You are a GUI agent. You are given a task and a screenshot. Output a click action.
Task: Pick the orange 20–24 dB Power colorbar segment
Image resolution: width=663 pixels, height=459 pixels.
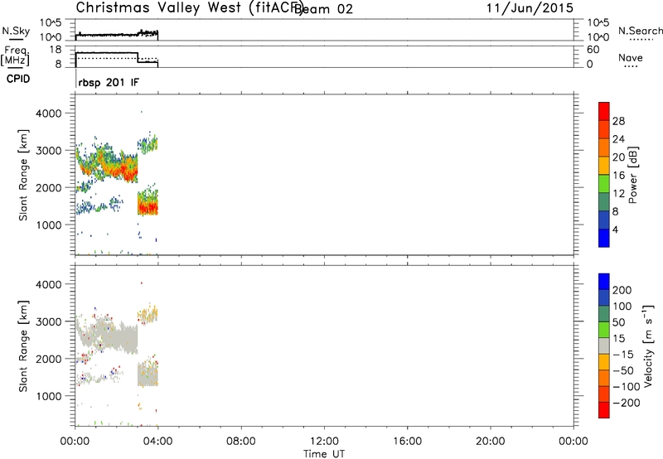tap(604, 147)
